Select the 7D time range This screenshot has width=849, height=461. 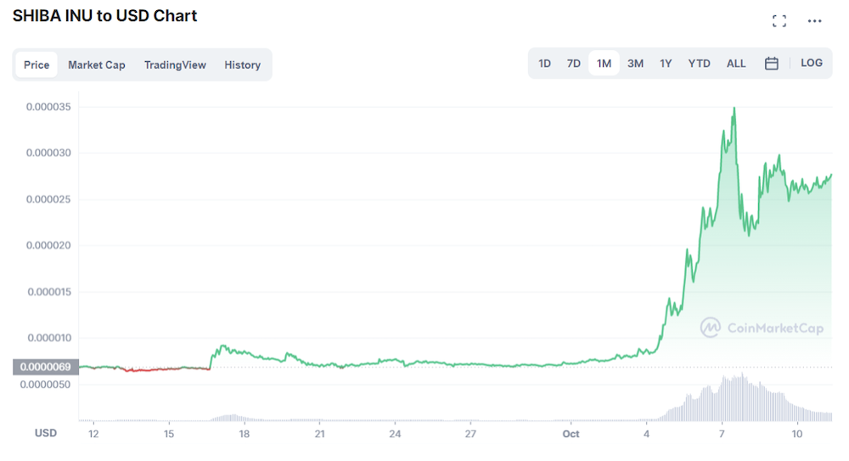tap(573, 64)
